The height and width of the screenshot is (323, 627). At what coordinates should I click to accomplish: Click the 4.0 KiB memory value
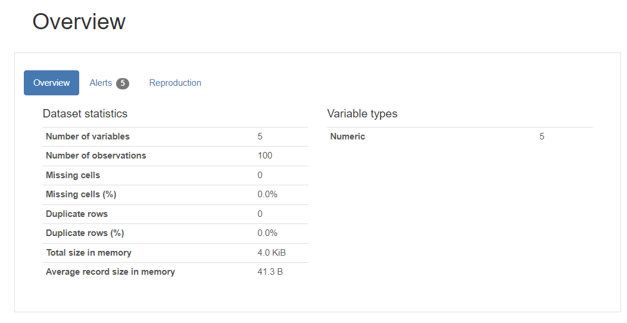pos(272,253)
